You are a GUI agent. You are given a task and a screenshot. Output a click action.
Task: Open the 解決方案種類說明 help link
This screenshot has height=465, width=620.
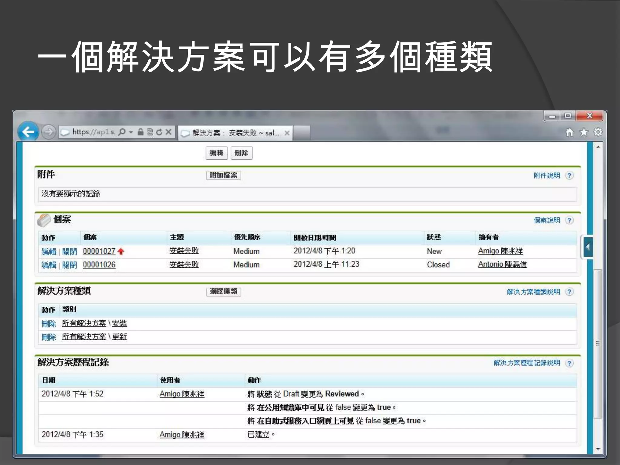click(533, 292)
